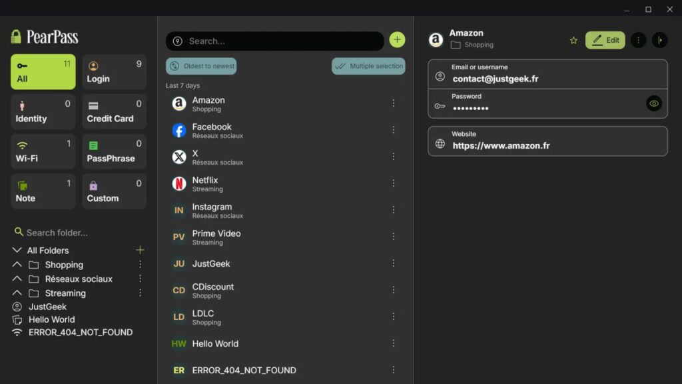Screen dimensions: 682x384
Task: Select the Identity category icon
Action: pos(22,104)
